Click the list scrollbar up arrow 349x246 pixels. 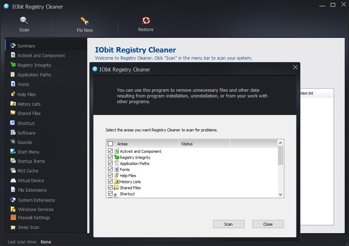[x=280, y=143]
